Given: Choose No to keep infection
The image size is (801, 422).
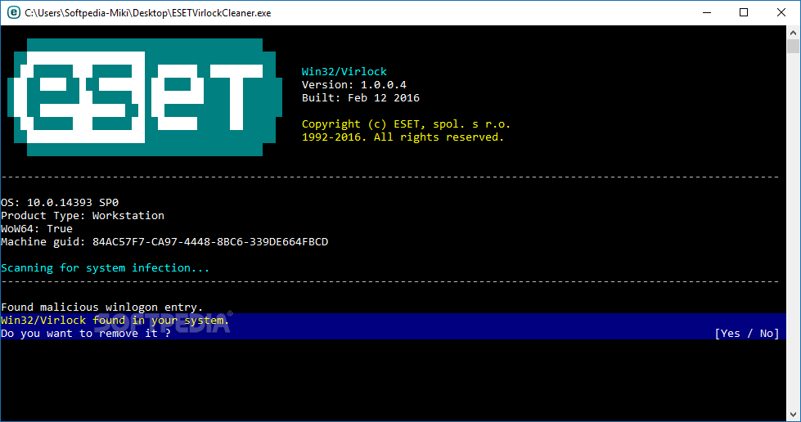Looking at the screenshot, I should pyautogui.click(x=767, y=334).
